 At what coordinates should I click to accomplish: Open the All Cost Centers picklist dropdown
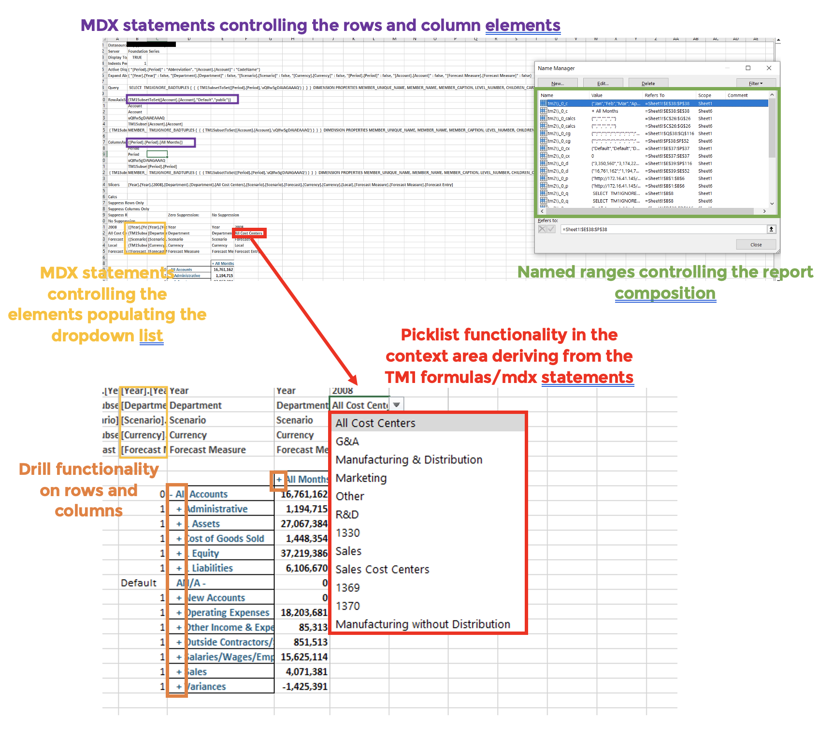tap(397, 404)
